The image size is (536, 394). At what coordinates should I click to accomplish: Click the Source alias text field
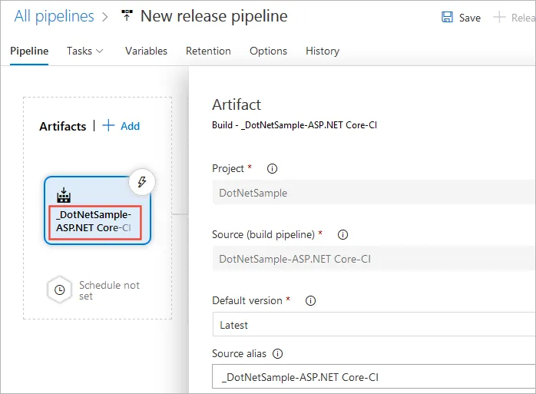(373, 377)
